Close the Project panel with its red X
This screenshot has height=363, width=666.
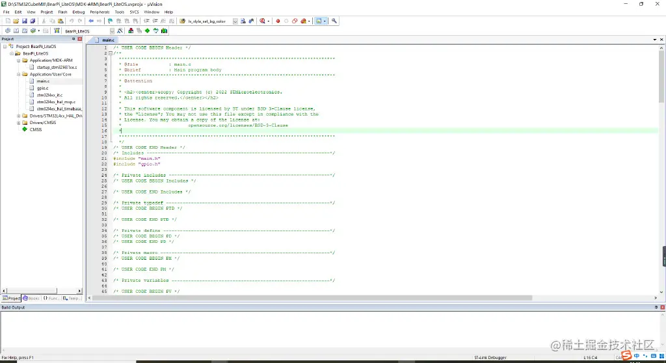79,38
